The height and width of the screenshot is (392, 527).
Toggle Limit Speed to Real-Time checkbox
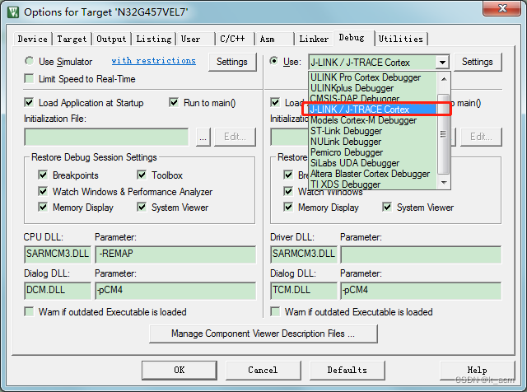pos(30,79)
